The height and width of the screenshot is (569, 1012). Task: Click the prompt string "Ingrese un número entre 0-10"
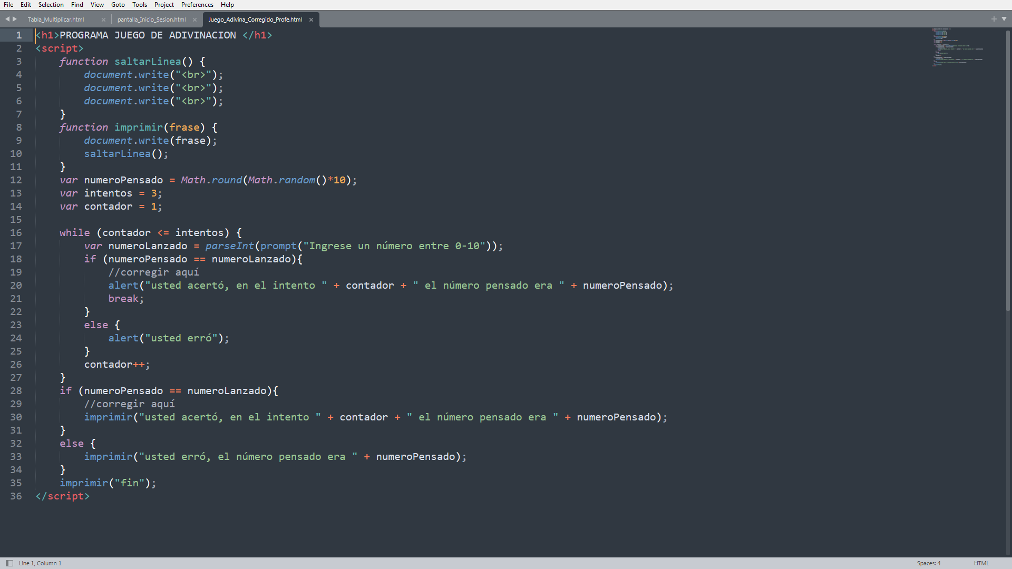point(394,246)
